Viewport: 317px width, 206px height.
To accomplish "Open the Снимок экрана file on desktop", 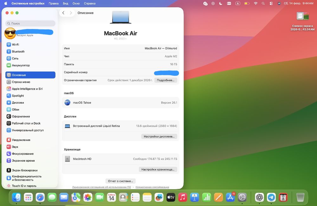I will [302, 21].
